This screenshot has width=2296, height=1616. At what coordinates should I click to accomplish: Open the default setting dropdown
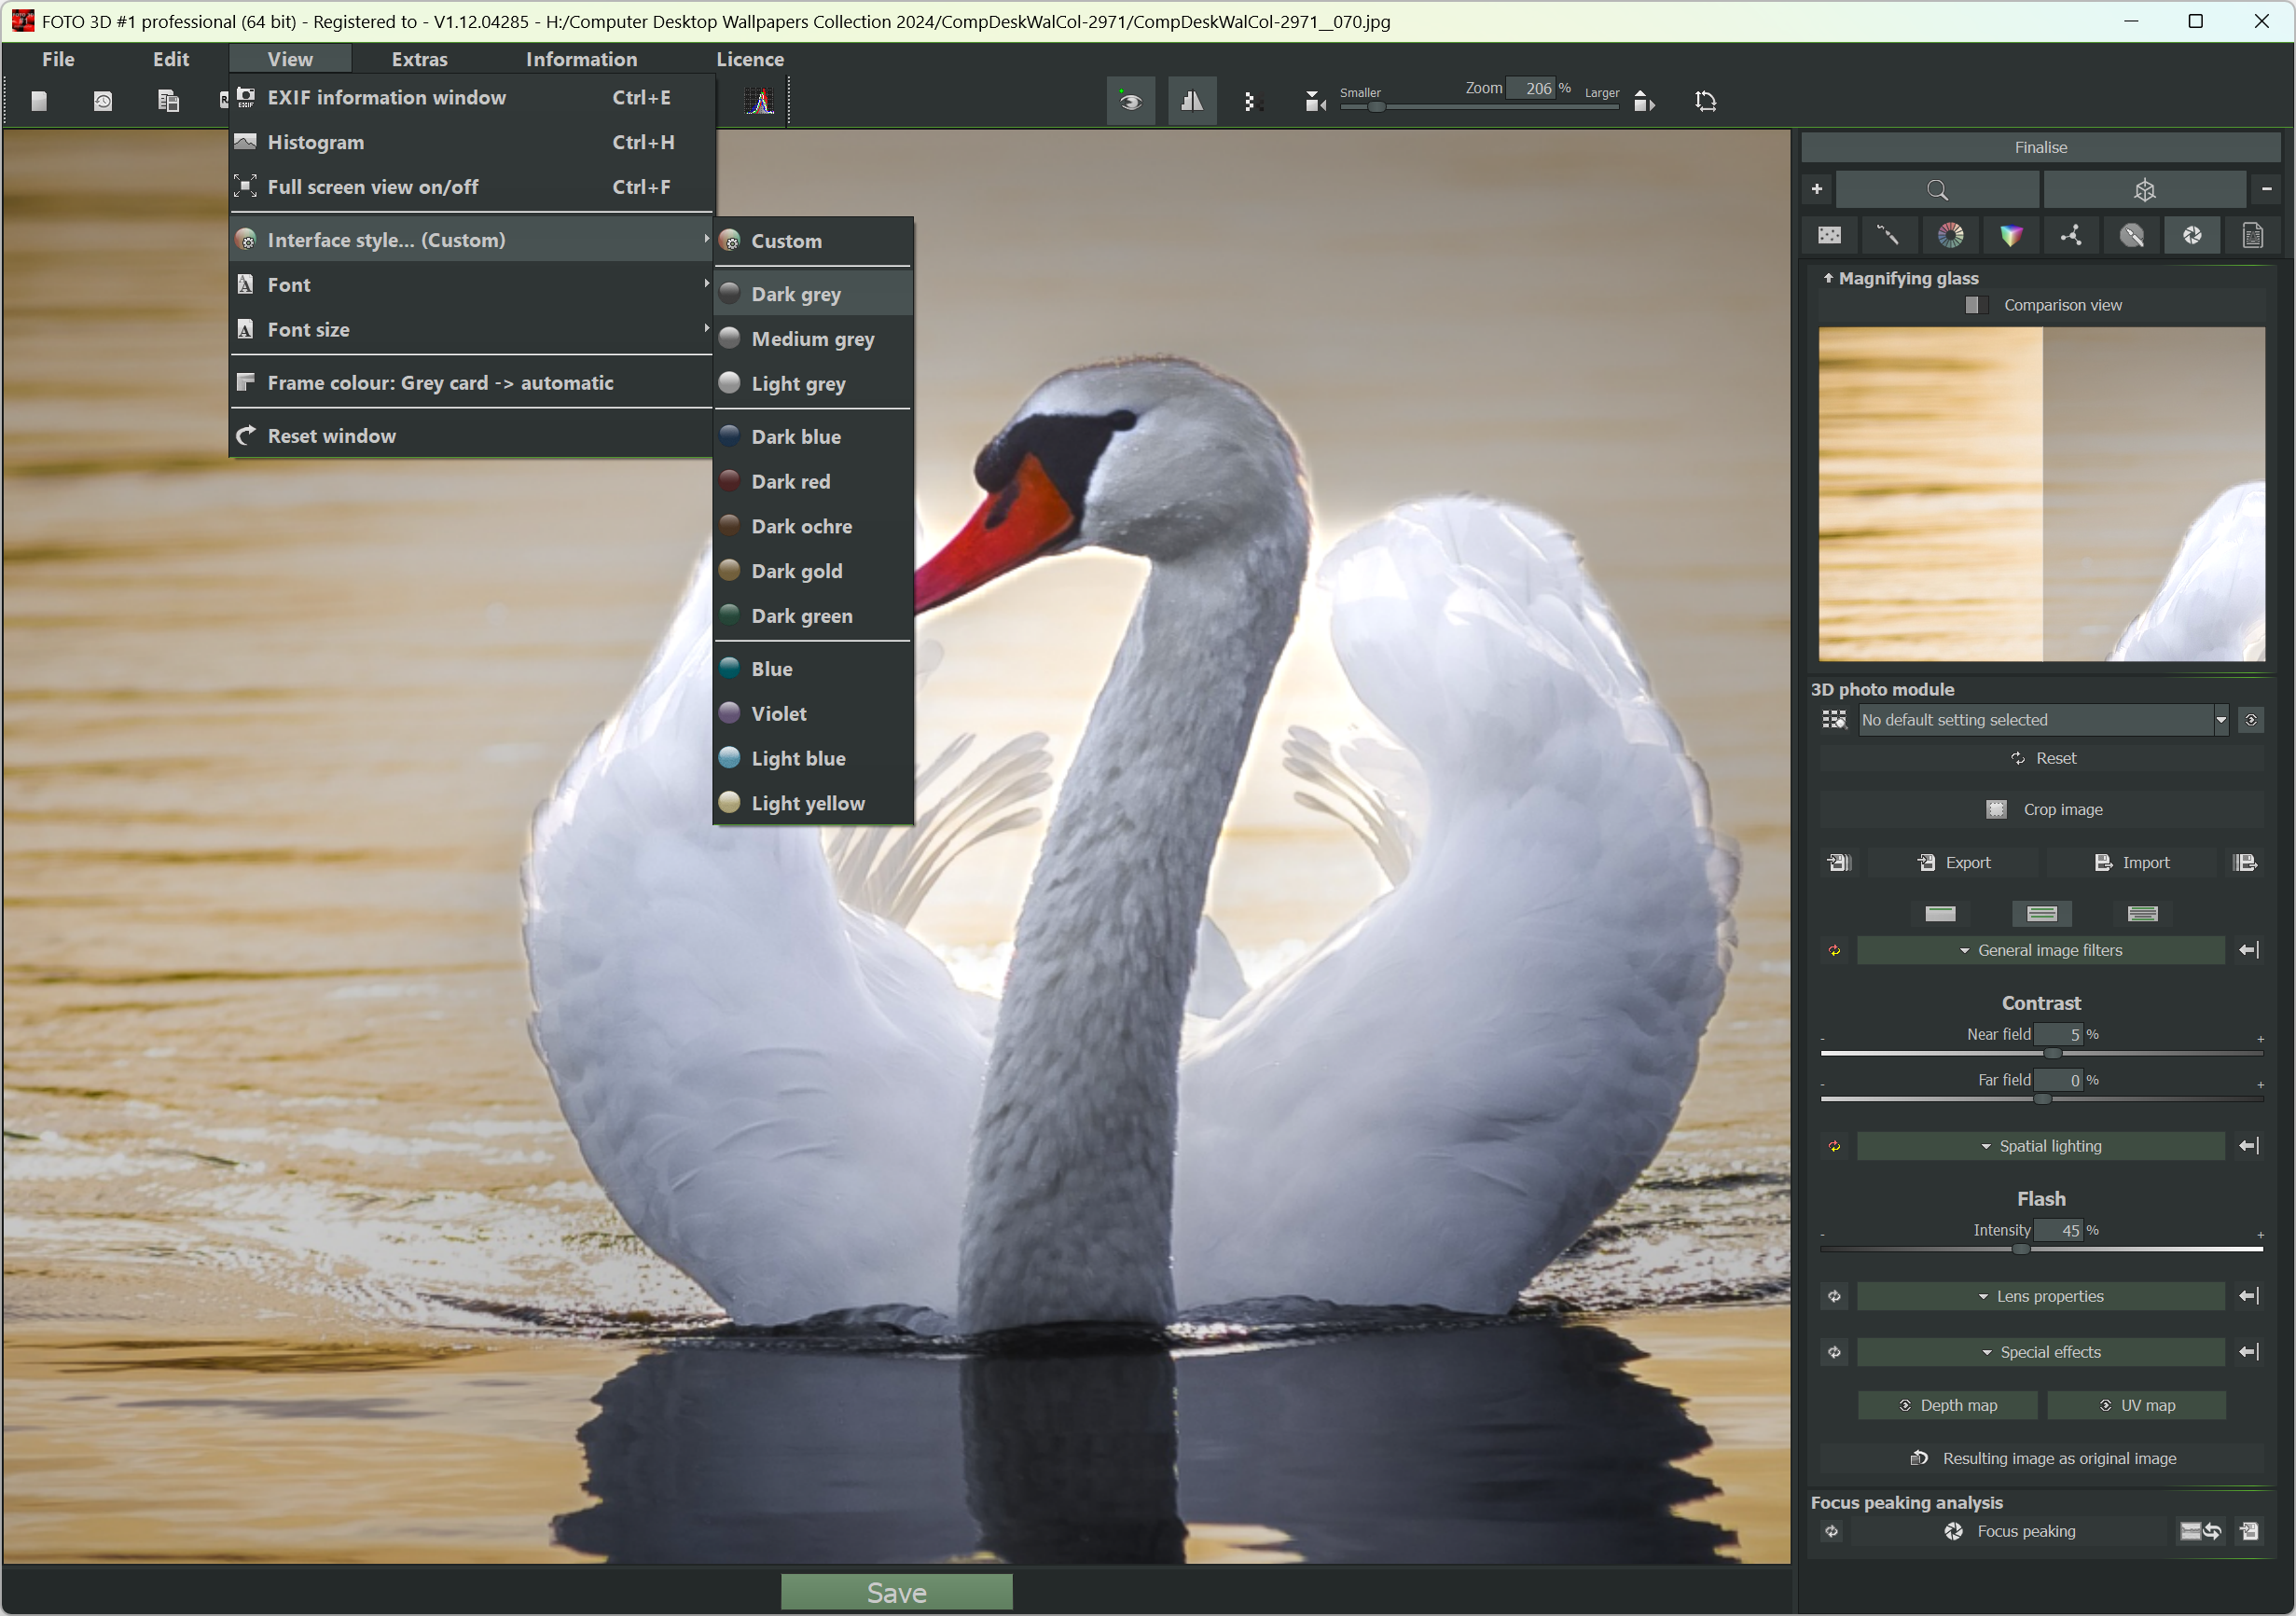pyautogui.click(x=2220, y=720)
